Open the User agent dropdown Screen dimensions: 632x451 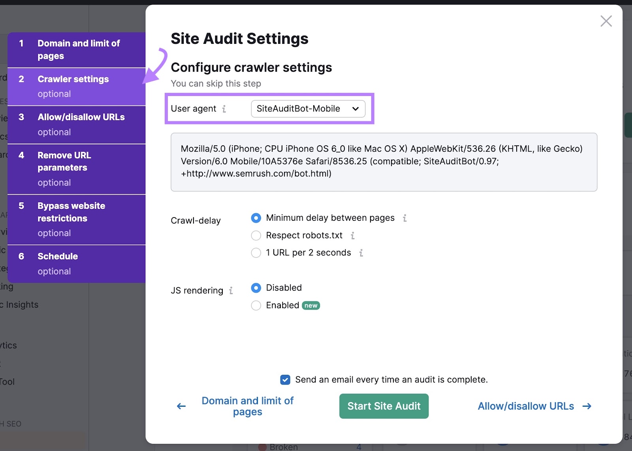pyautogui.click(x=308, y=109)
